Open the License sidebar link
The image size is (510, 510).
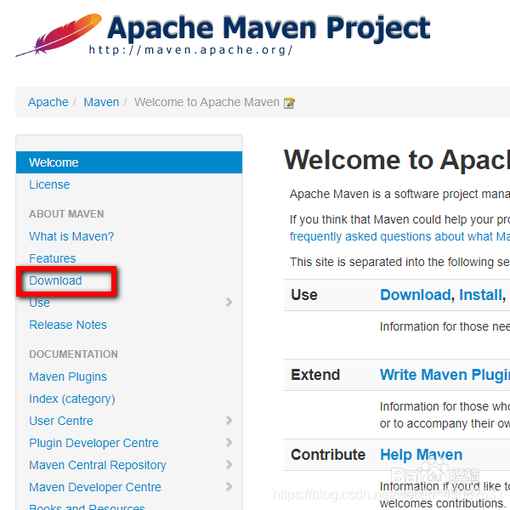[49, 184]
